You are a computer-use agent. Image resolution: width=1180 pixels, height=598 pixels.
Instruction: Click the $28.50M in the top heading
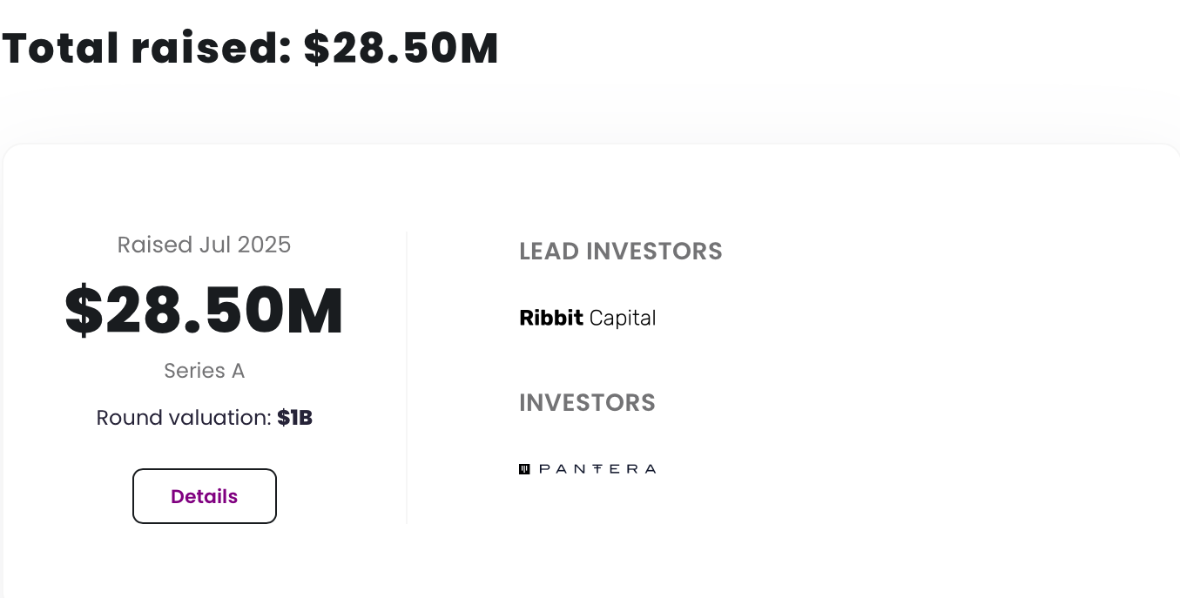point(401,48)
